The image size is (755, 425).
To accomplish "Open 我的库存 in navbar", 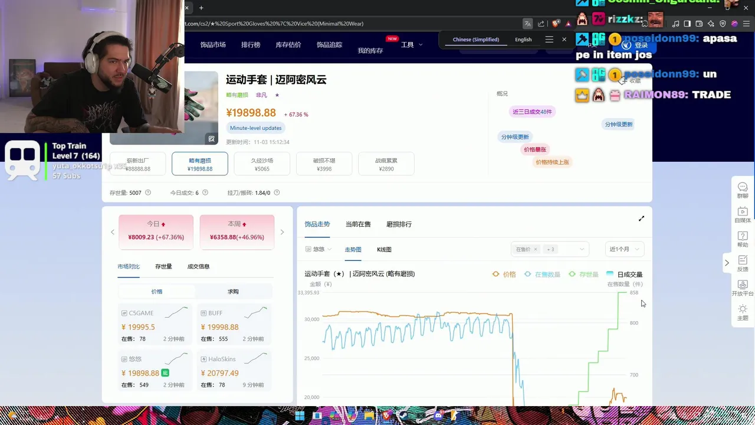I will [370, 51].
